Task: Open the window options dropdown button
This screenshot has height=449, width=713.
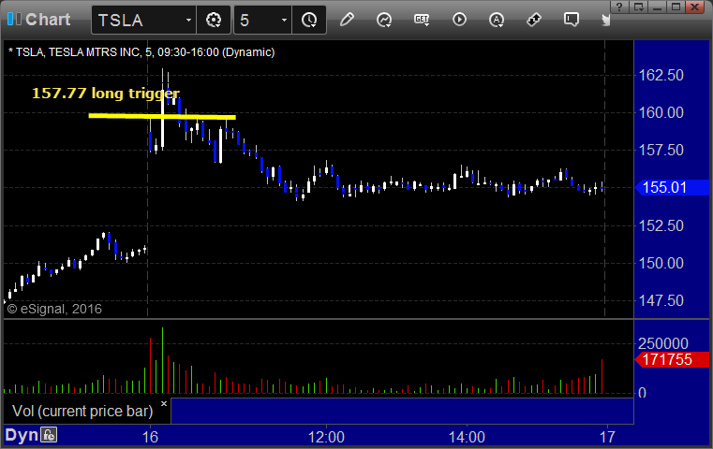Action: coord(638,7)
